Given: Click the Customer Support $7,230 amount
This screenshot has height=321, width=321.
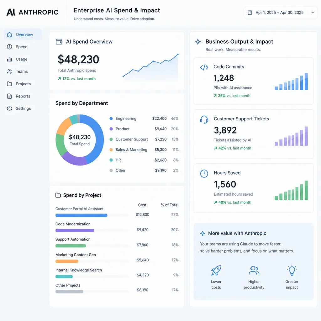Looking at the screenshot, I should click(x=161, y=139).
